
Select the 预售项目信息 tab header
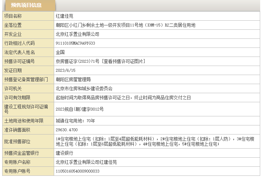point(26,5)
